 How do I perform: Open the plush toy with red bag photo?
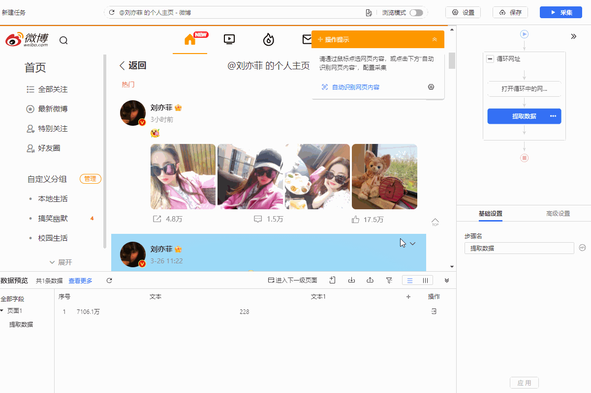[x=384, y=176]
